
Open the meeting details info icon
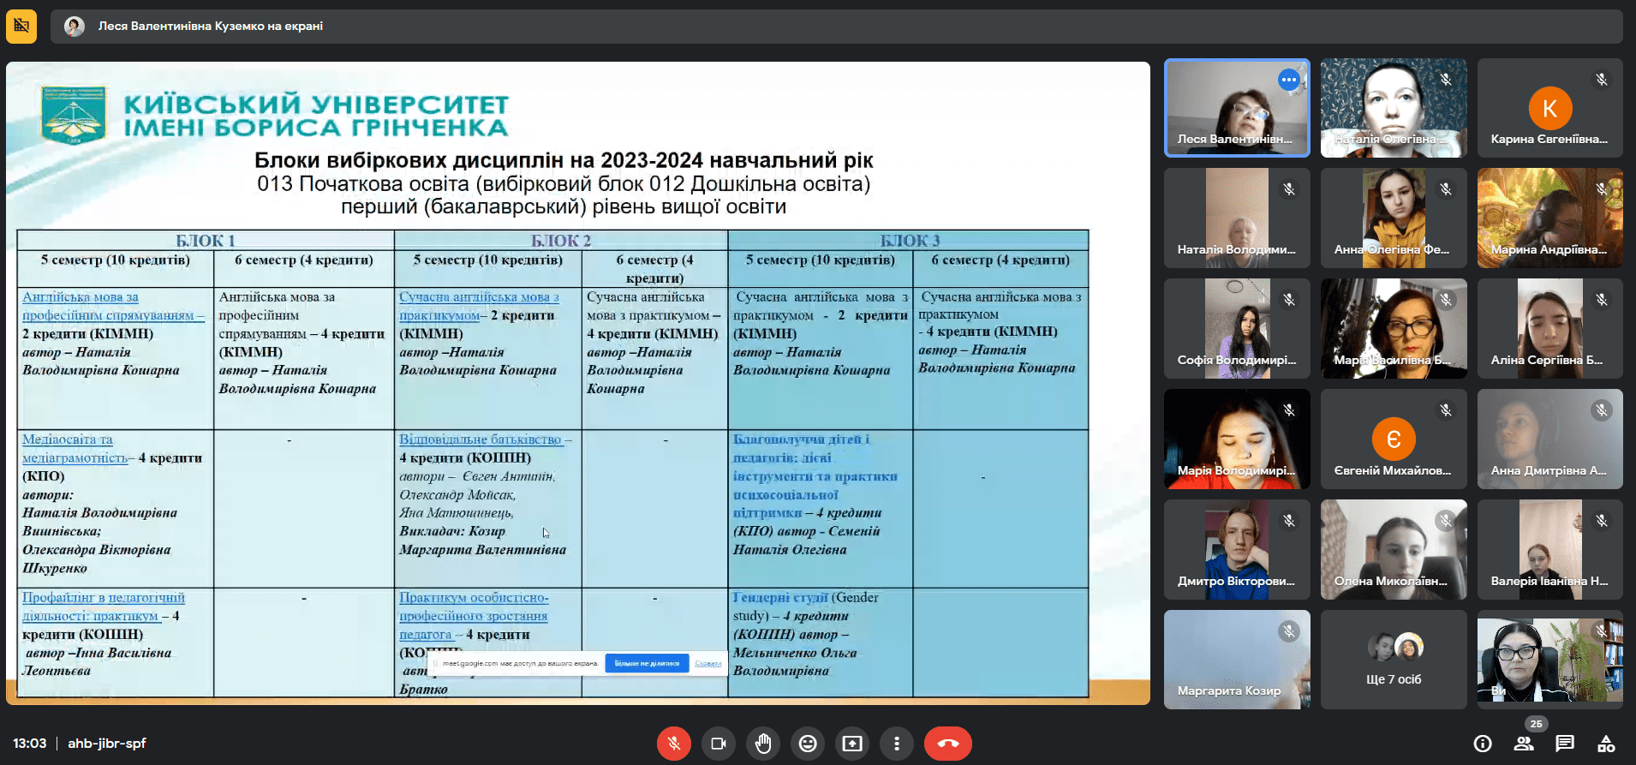point(1482,744)
